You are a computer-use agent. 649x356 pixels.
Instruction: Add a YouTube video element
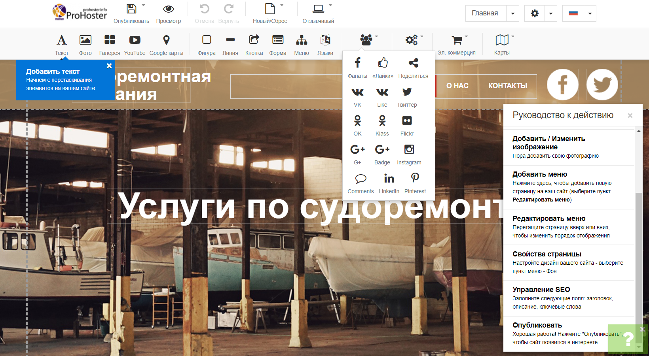pos(135,40)
